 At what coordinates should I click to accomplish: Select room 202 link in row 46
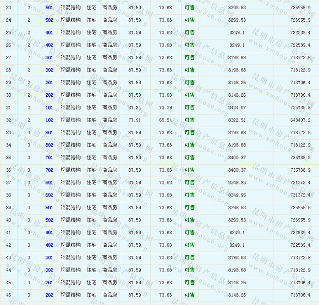pos(49,295)
